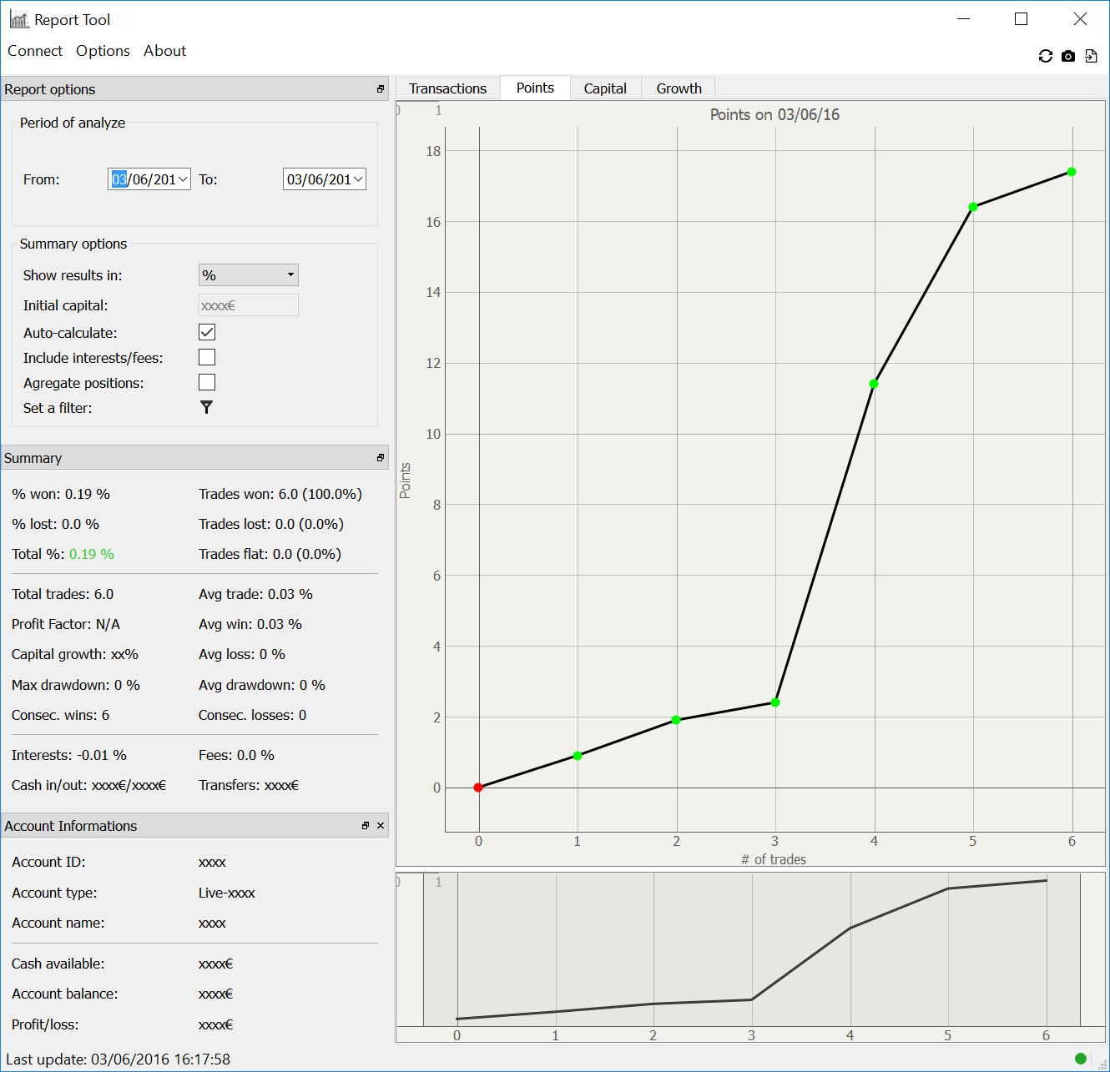
Task: Click the 'Live-xxxx' account type value
Action: point(227,893)
